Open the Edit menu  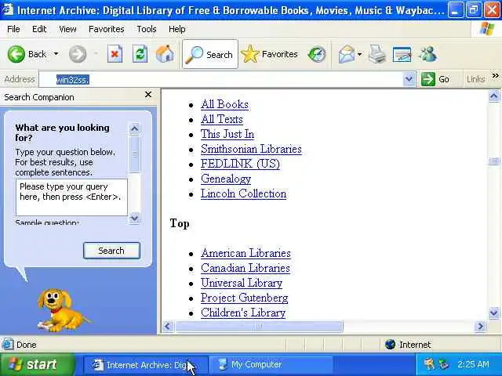39,29
